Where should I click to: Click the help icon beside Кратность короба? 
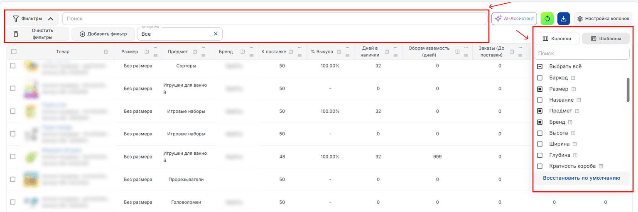pos(601,166)
